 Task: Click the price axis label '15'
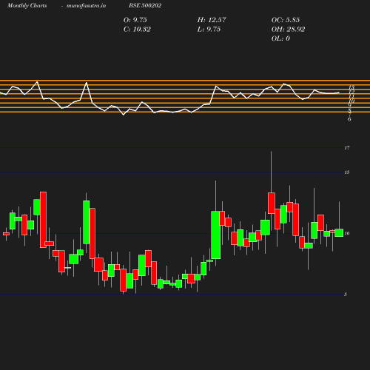tap(347, 172)
